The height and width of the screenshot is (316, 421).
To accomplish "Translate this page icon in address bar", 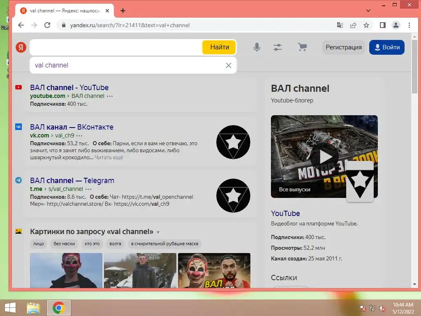I will (x=340, y=25).
